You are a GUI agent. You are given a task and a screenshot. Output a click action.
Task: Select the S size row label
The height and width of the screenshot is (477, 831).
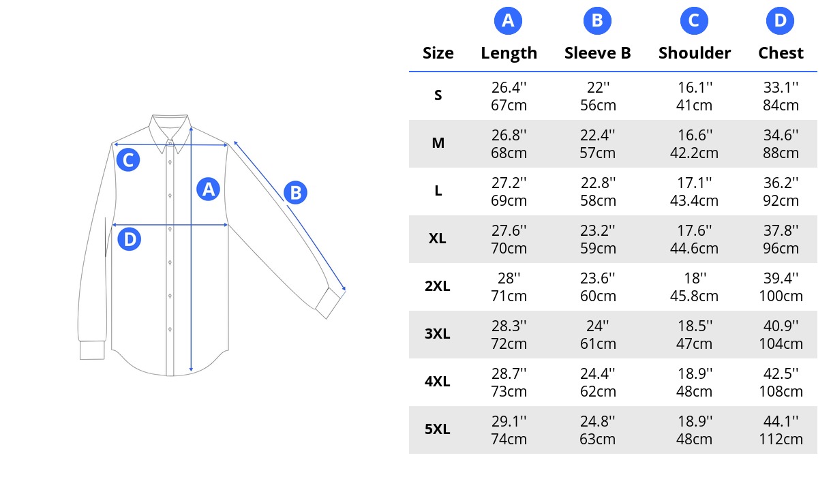point(438,96)
